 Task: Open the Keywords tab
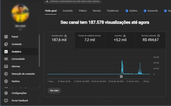(x=150, y=11)
